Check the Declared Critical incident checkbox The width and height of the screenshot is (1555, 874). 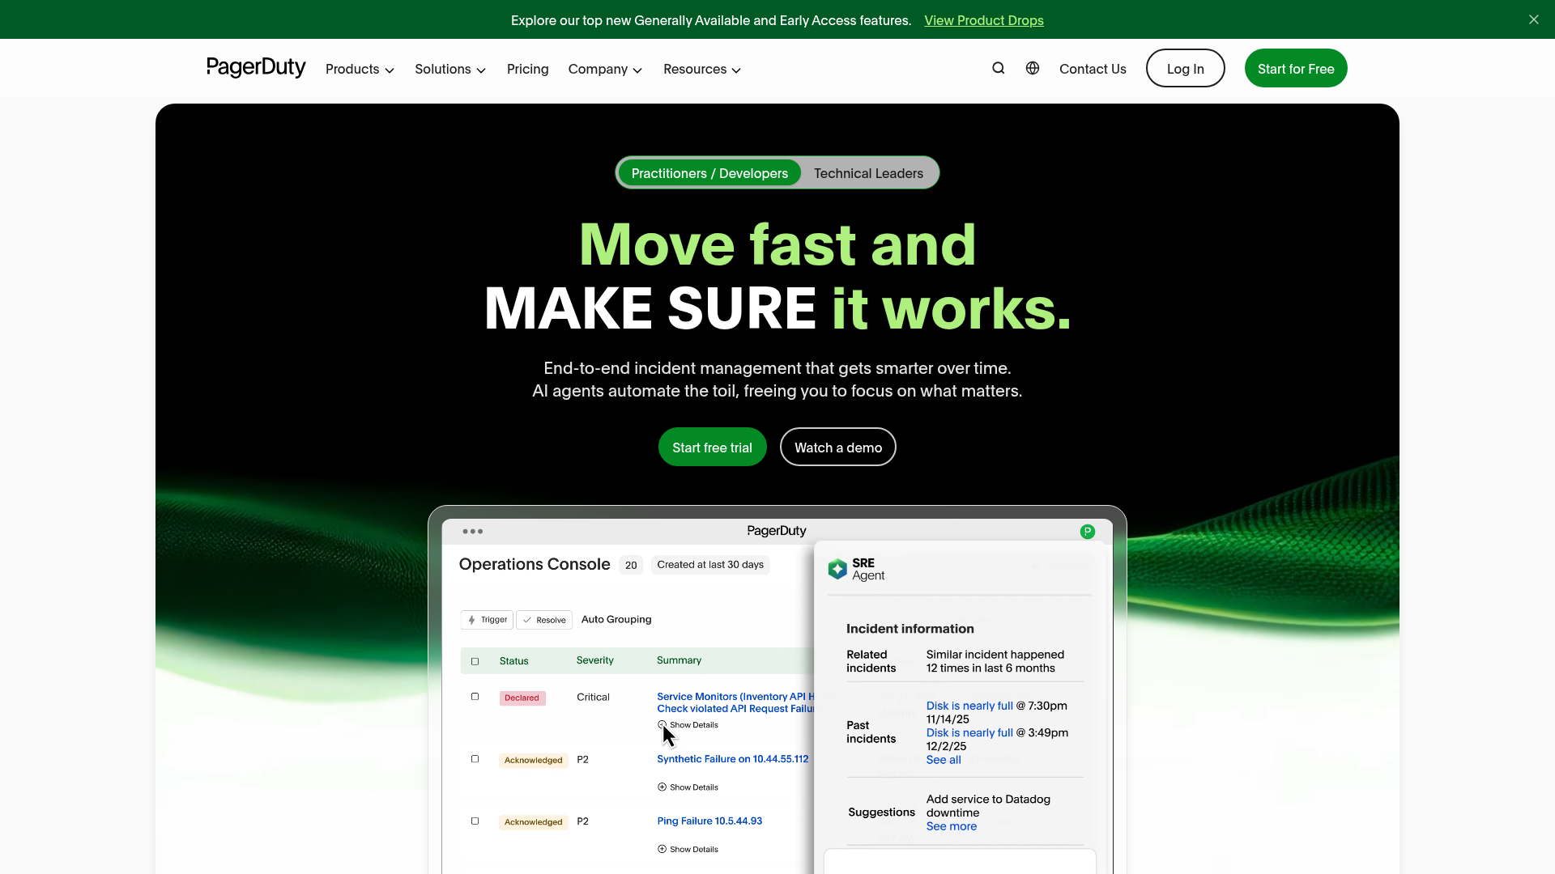[475, 697]
